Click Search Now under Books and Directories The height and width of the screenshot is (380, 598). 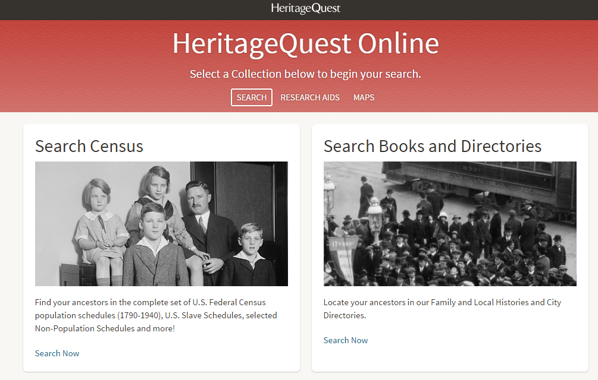346,340
